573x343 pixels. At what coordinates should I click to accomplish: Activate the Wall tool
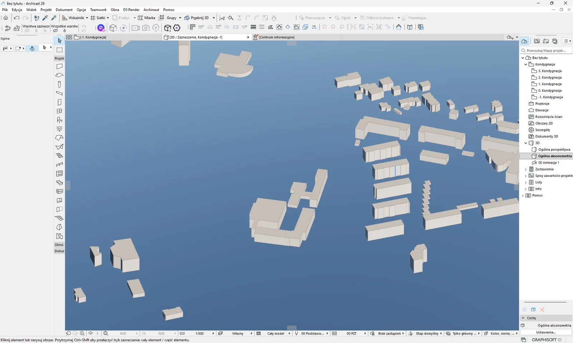tap(59, 66)
